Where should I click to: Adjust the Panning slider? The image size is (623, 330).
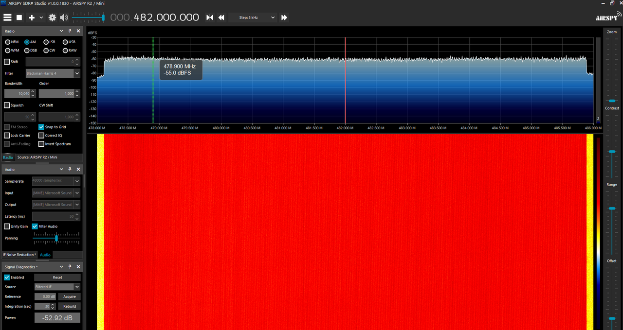(56, 238)
